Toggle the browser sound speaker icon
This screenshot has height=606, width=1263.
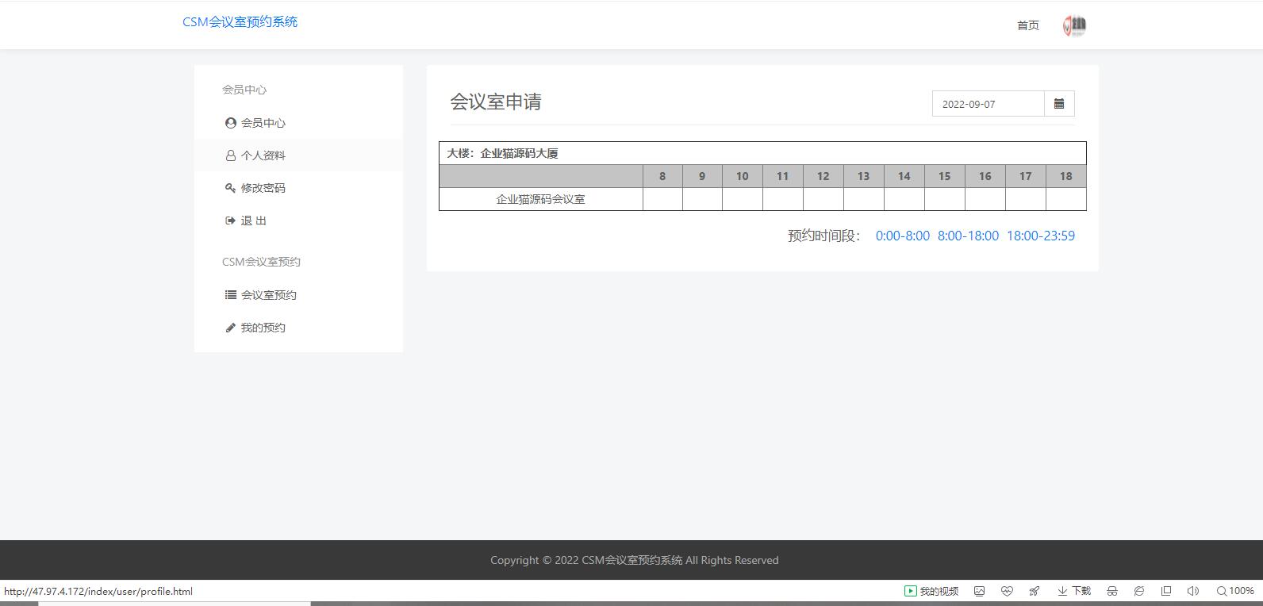1192,591
